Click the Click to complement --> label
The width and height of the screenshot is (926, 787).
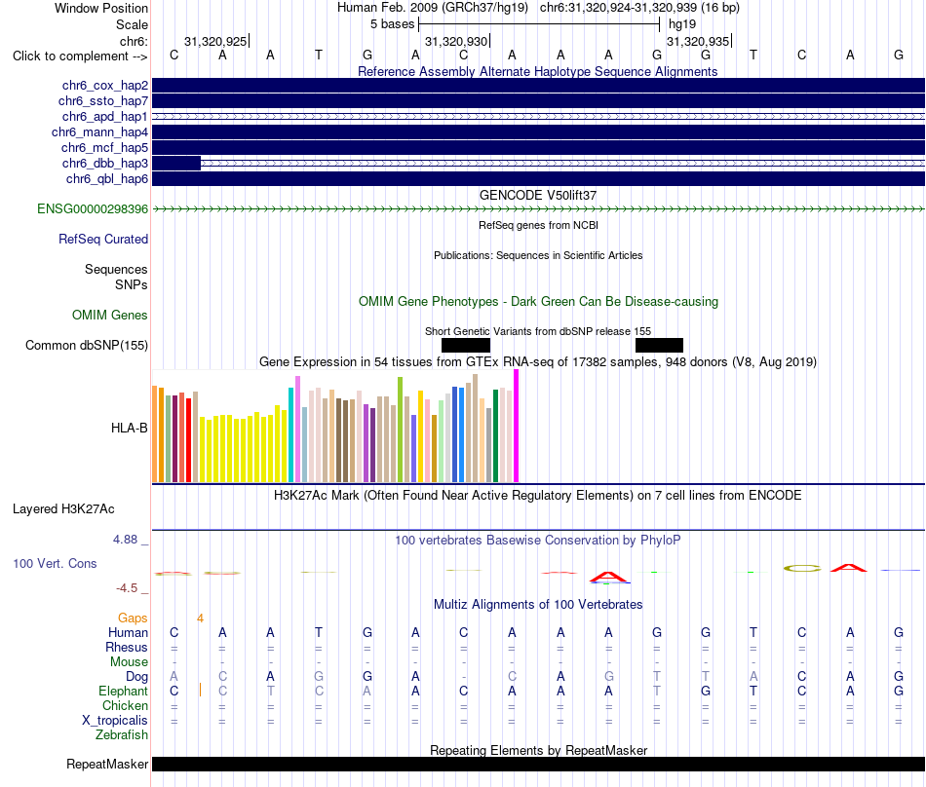click(x=80, y=56)
